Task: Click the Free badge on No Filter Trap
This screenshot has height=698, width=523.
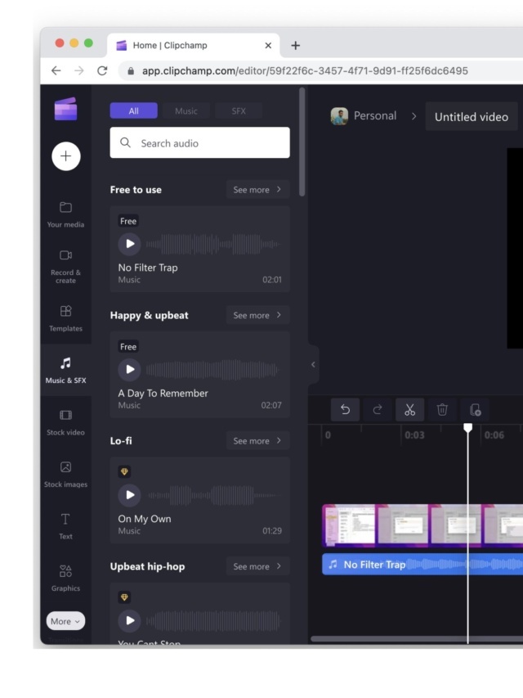Action: tap(128, 221)
